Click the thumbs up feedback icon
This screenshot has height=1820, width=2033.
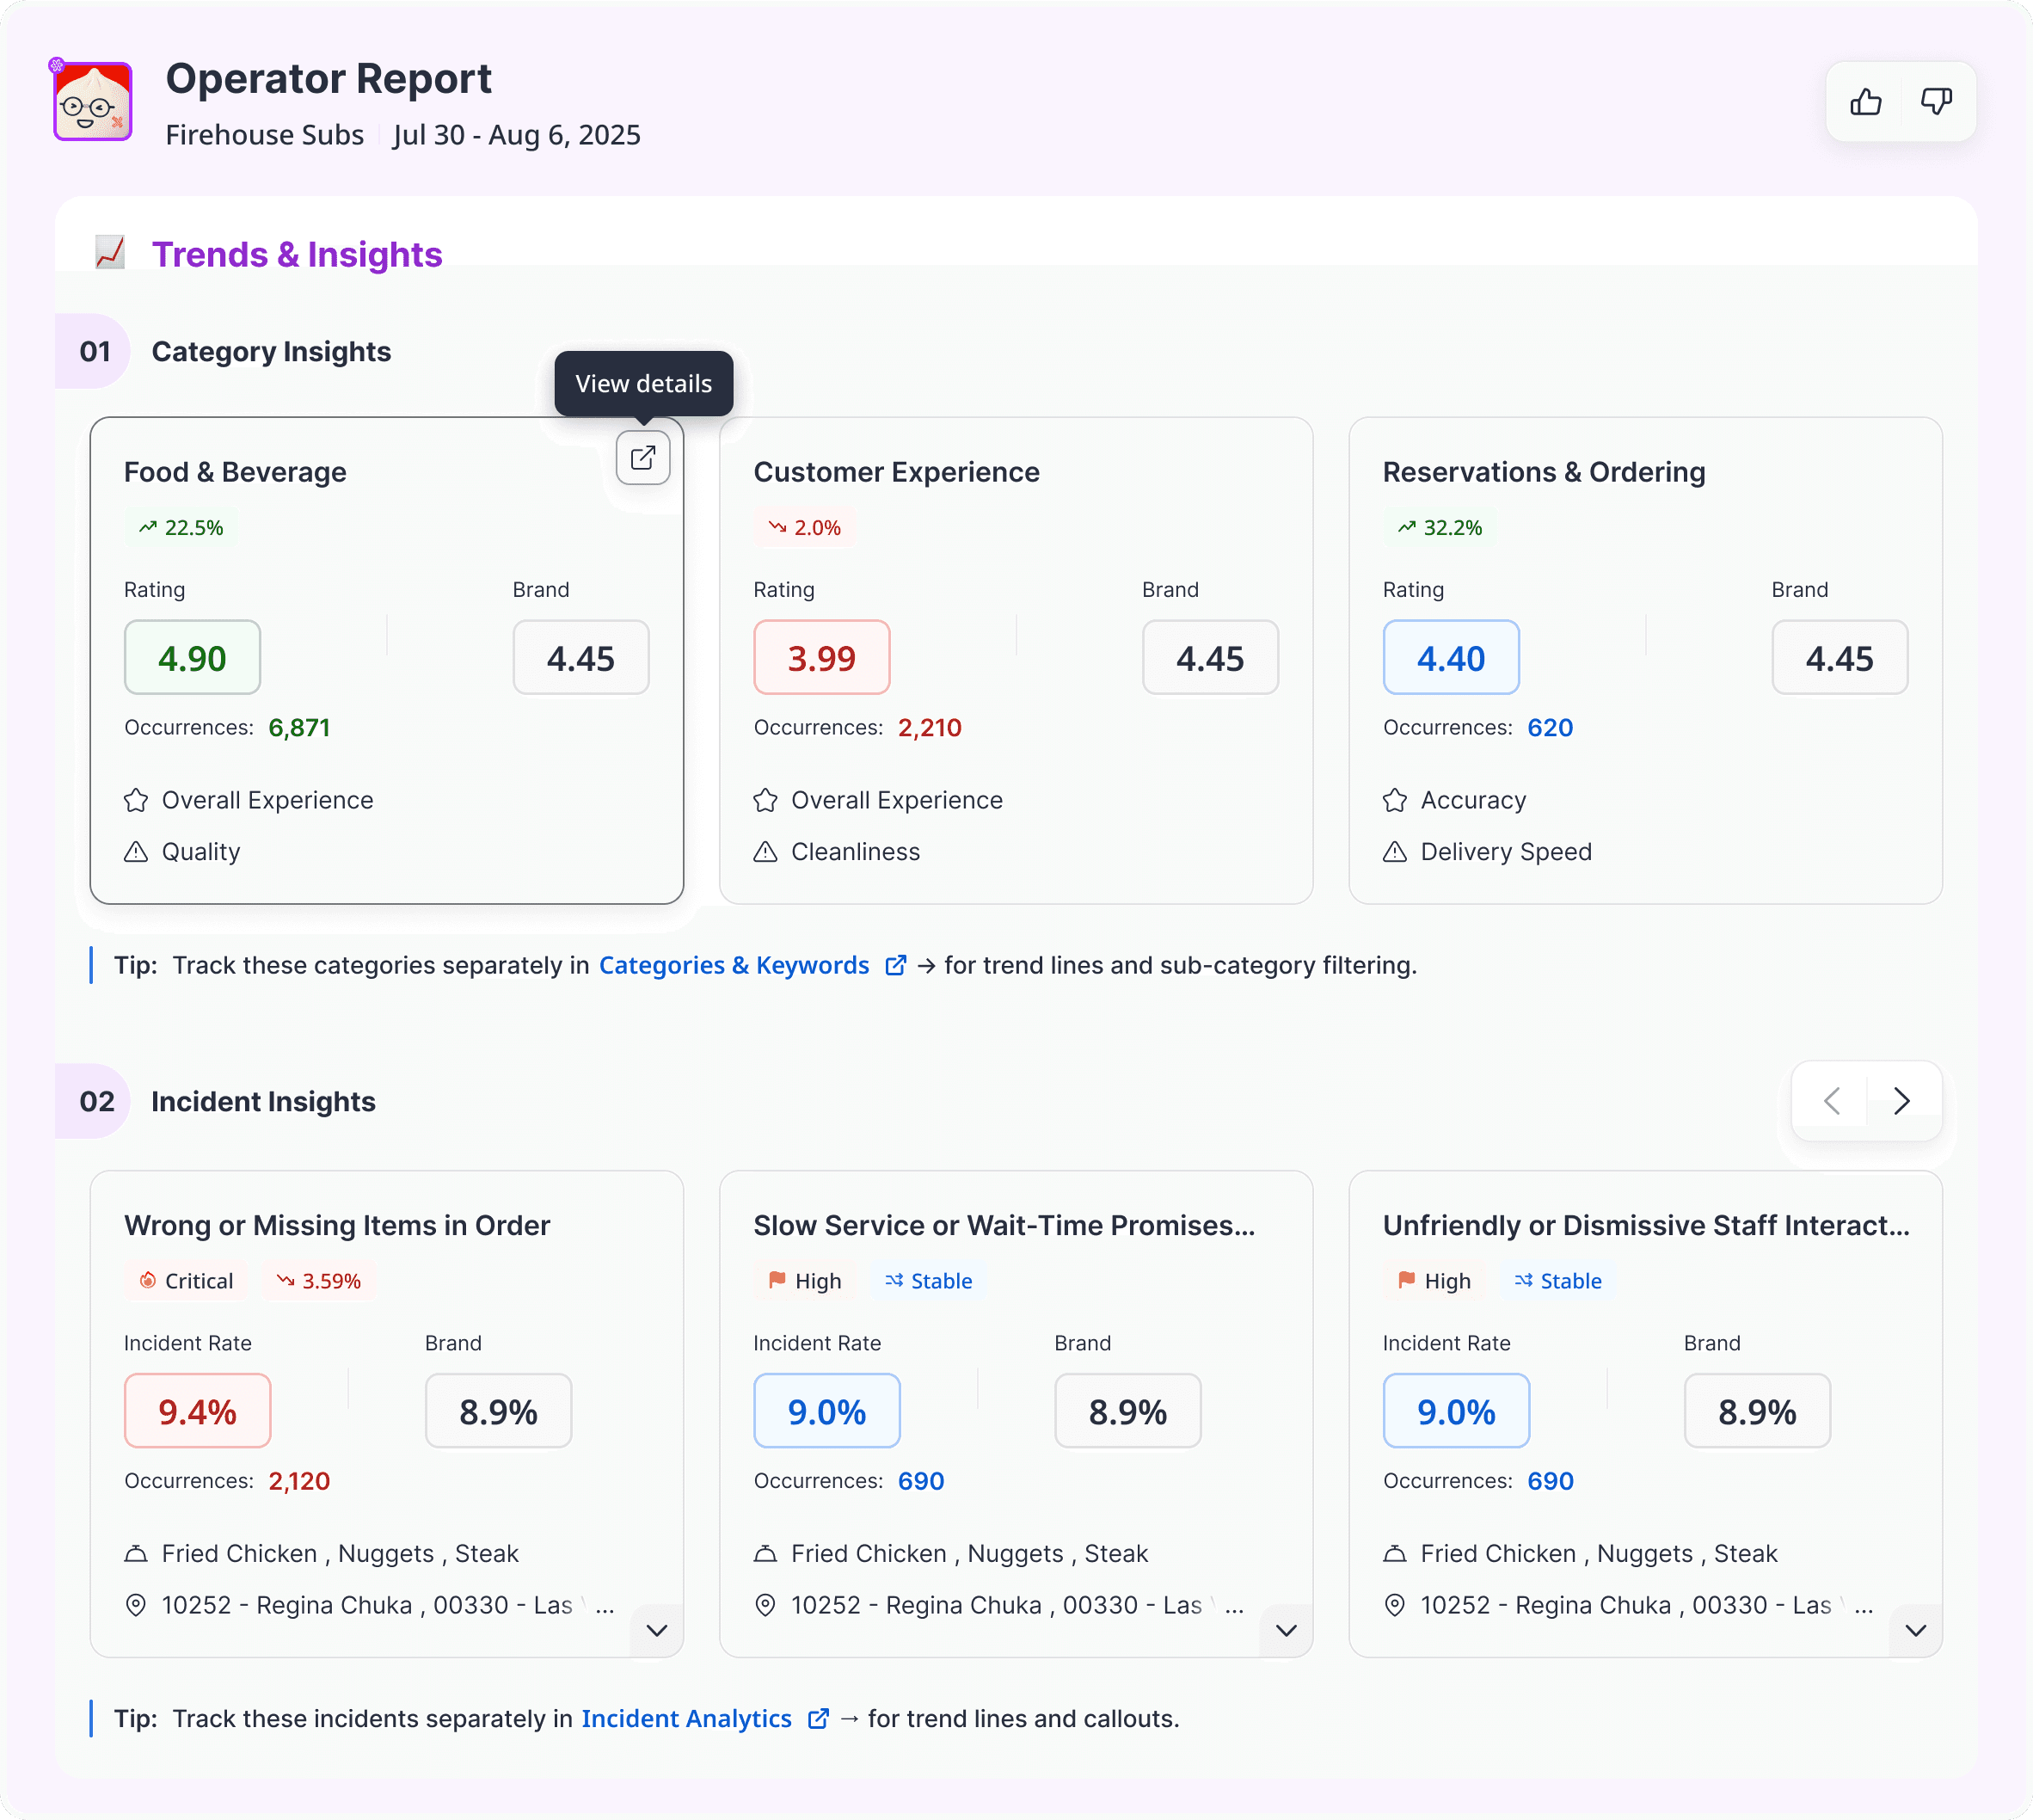pos(1865,102)
